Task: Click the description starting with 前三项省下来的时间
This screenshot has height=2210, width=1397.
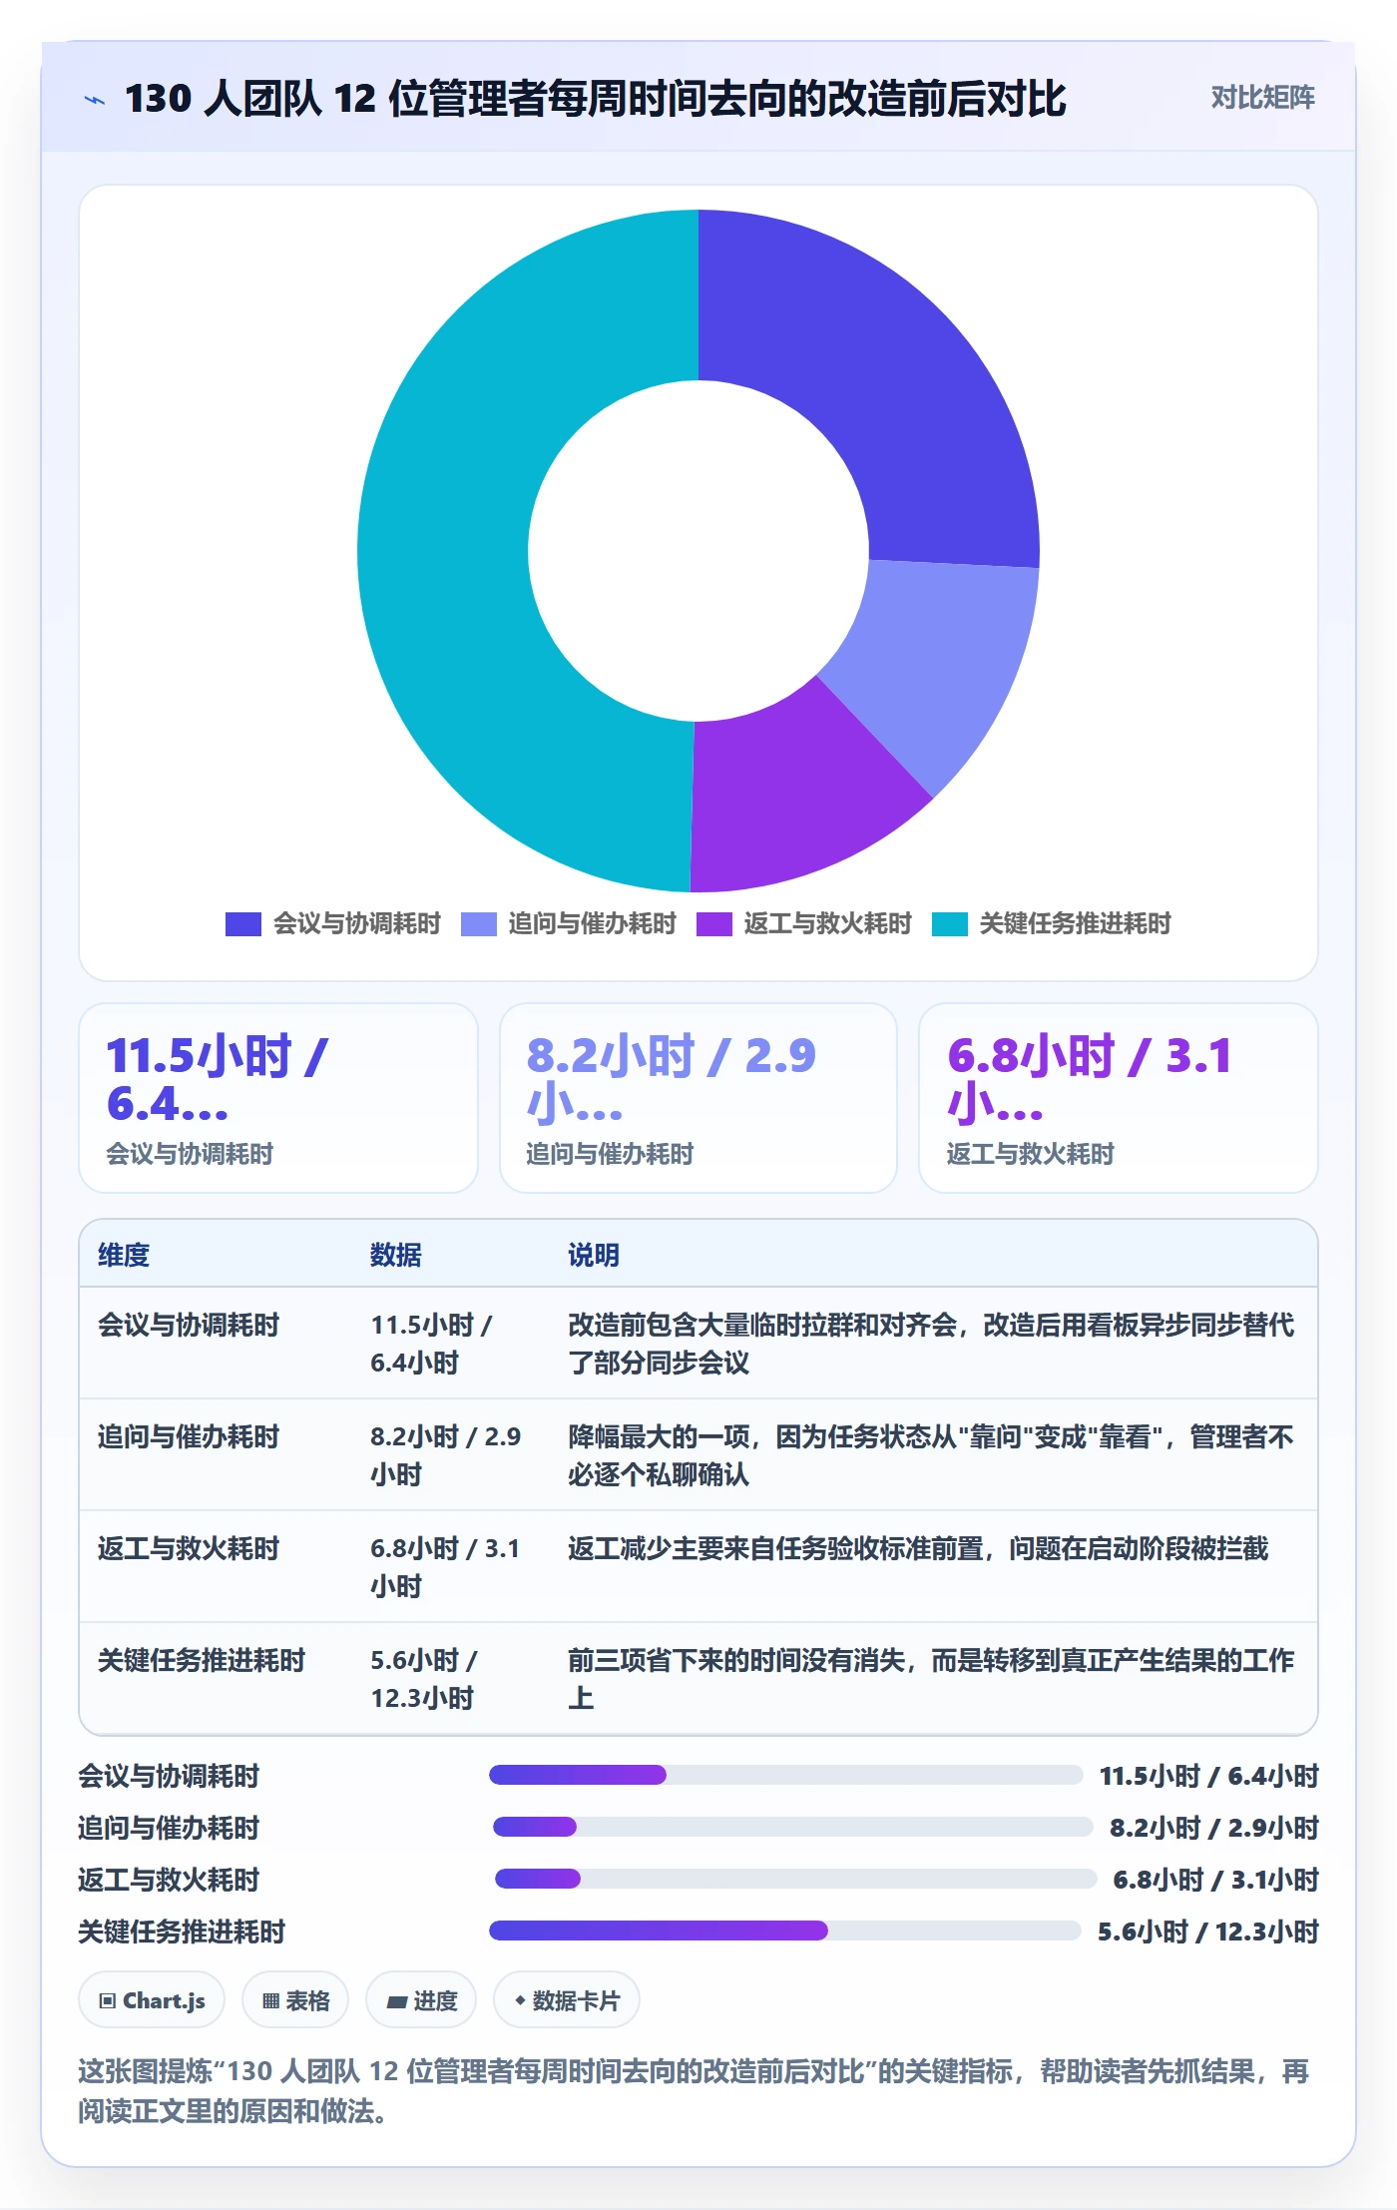Action: (x=931, y=1679)
